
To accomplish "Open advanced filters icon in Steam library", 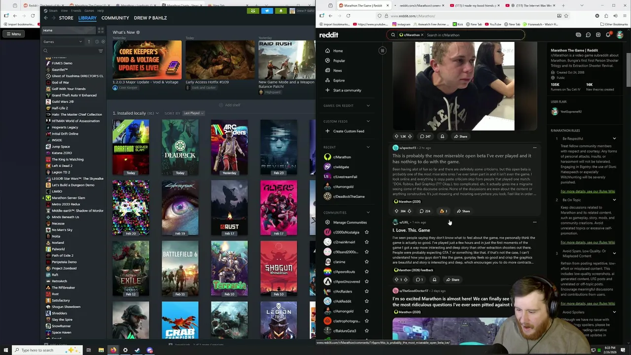I will 101,51.
